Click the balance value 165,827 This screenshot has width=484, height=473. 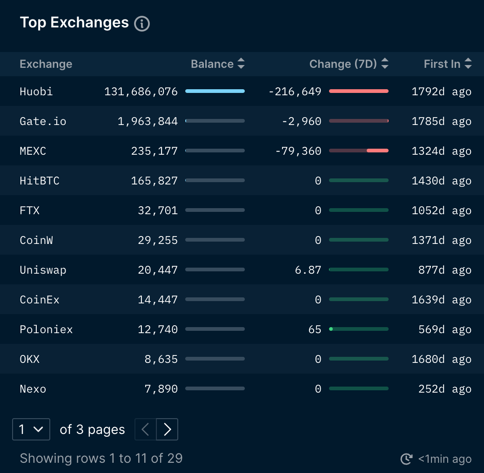[x=155, y=181]
